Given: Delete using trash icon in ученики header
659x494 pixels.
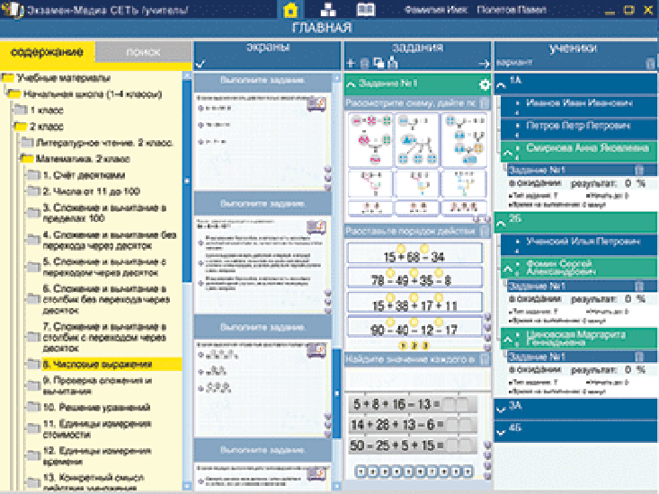Looking at the screenshot, I should pyautogui.click(x=650, y=64).
